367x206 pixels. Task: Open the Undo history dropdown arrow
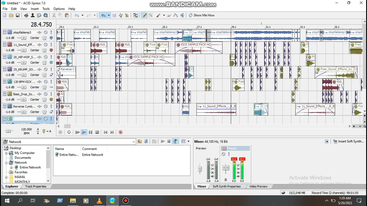[82, 15]
